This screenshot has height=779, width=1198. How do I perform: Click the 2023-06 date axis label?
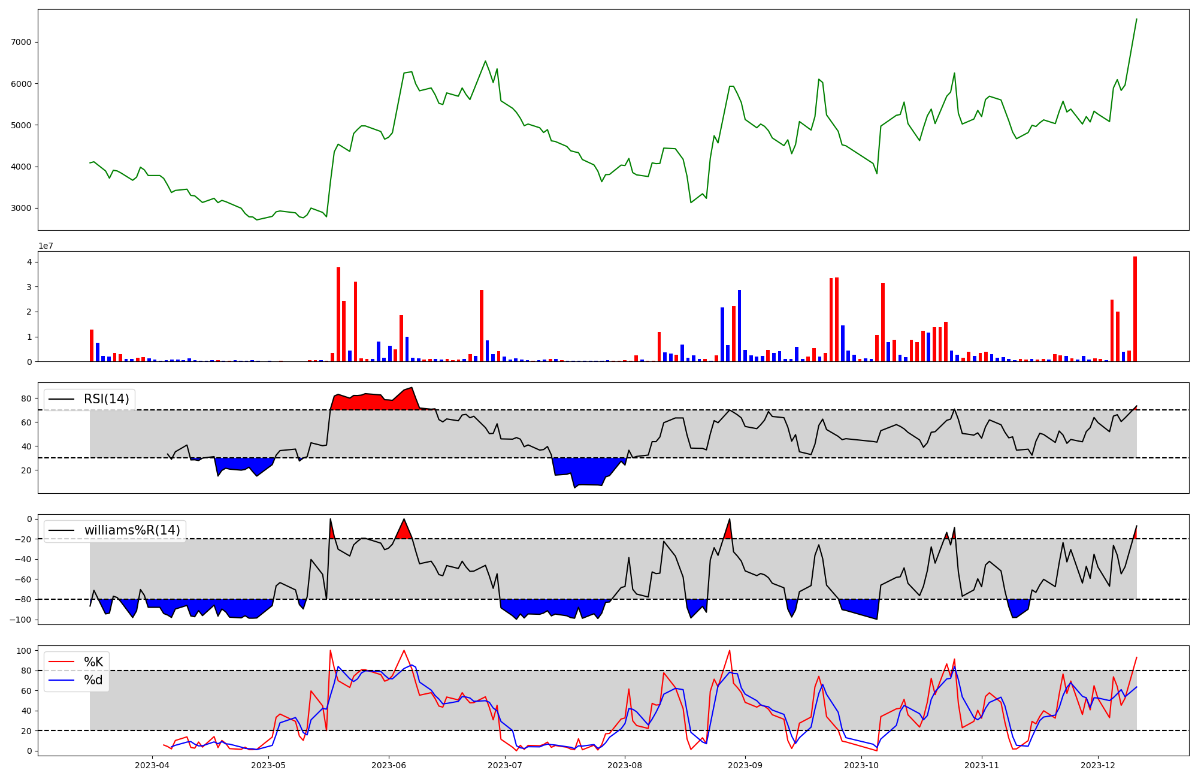[389, 765]
